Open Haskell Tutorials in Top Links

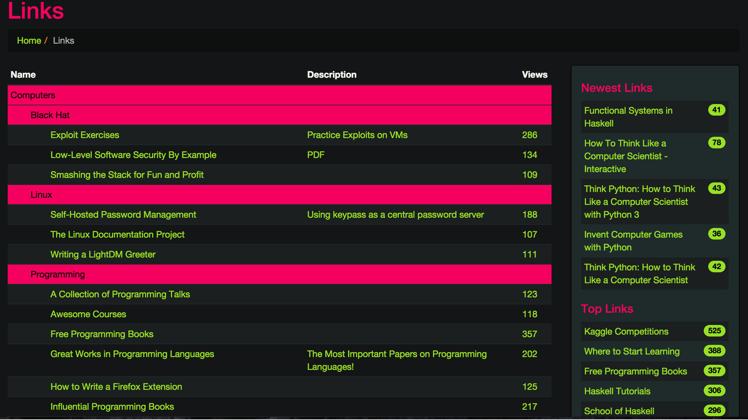(x=617, y=391)
